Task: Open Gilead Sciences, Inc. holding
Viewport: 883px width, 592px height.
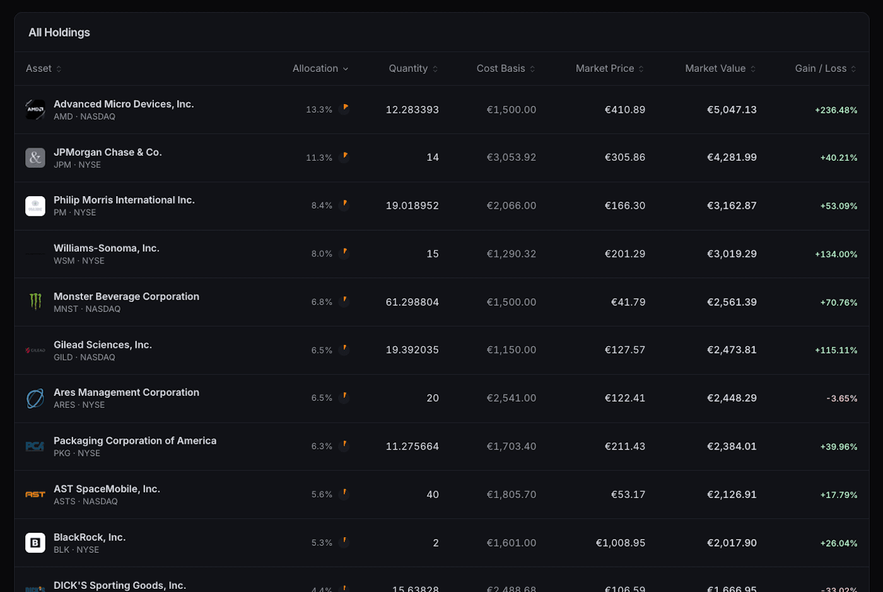Action: click(441, 351)
